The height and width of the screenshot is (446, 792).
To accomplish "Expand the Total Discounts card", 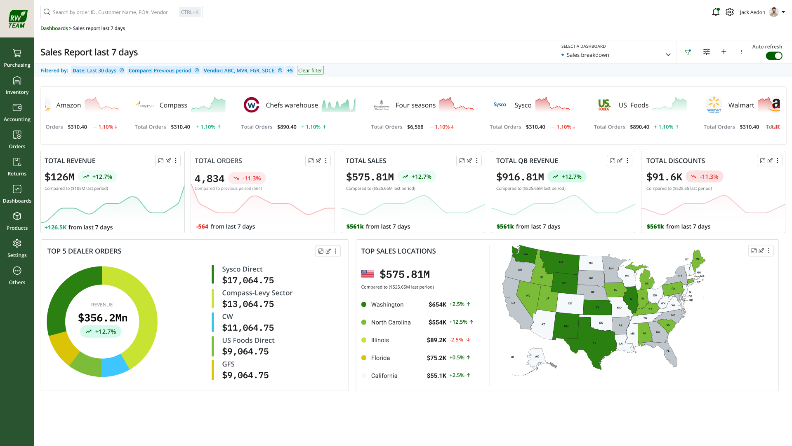I will click(763, 161).
